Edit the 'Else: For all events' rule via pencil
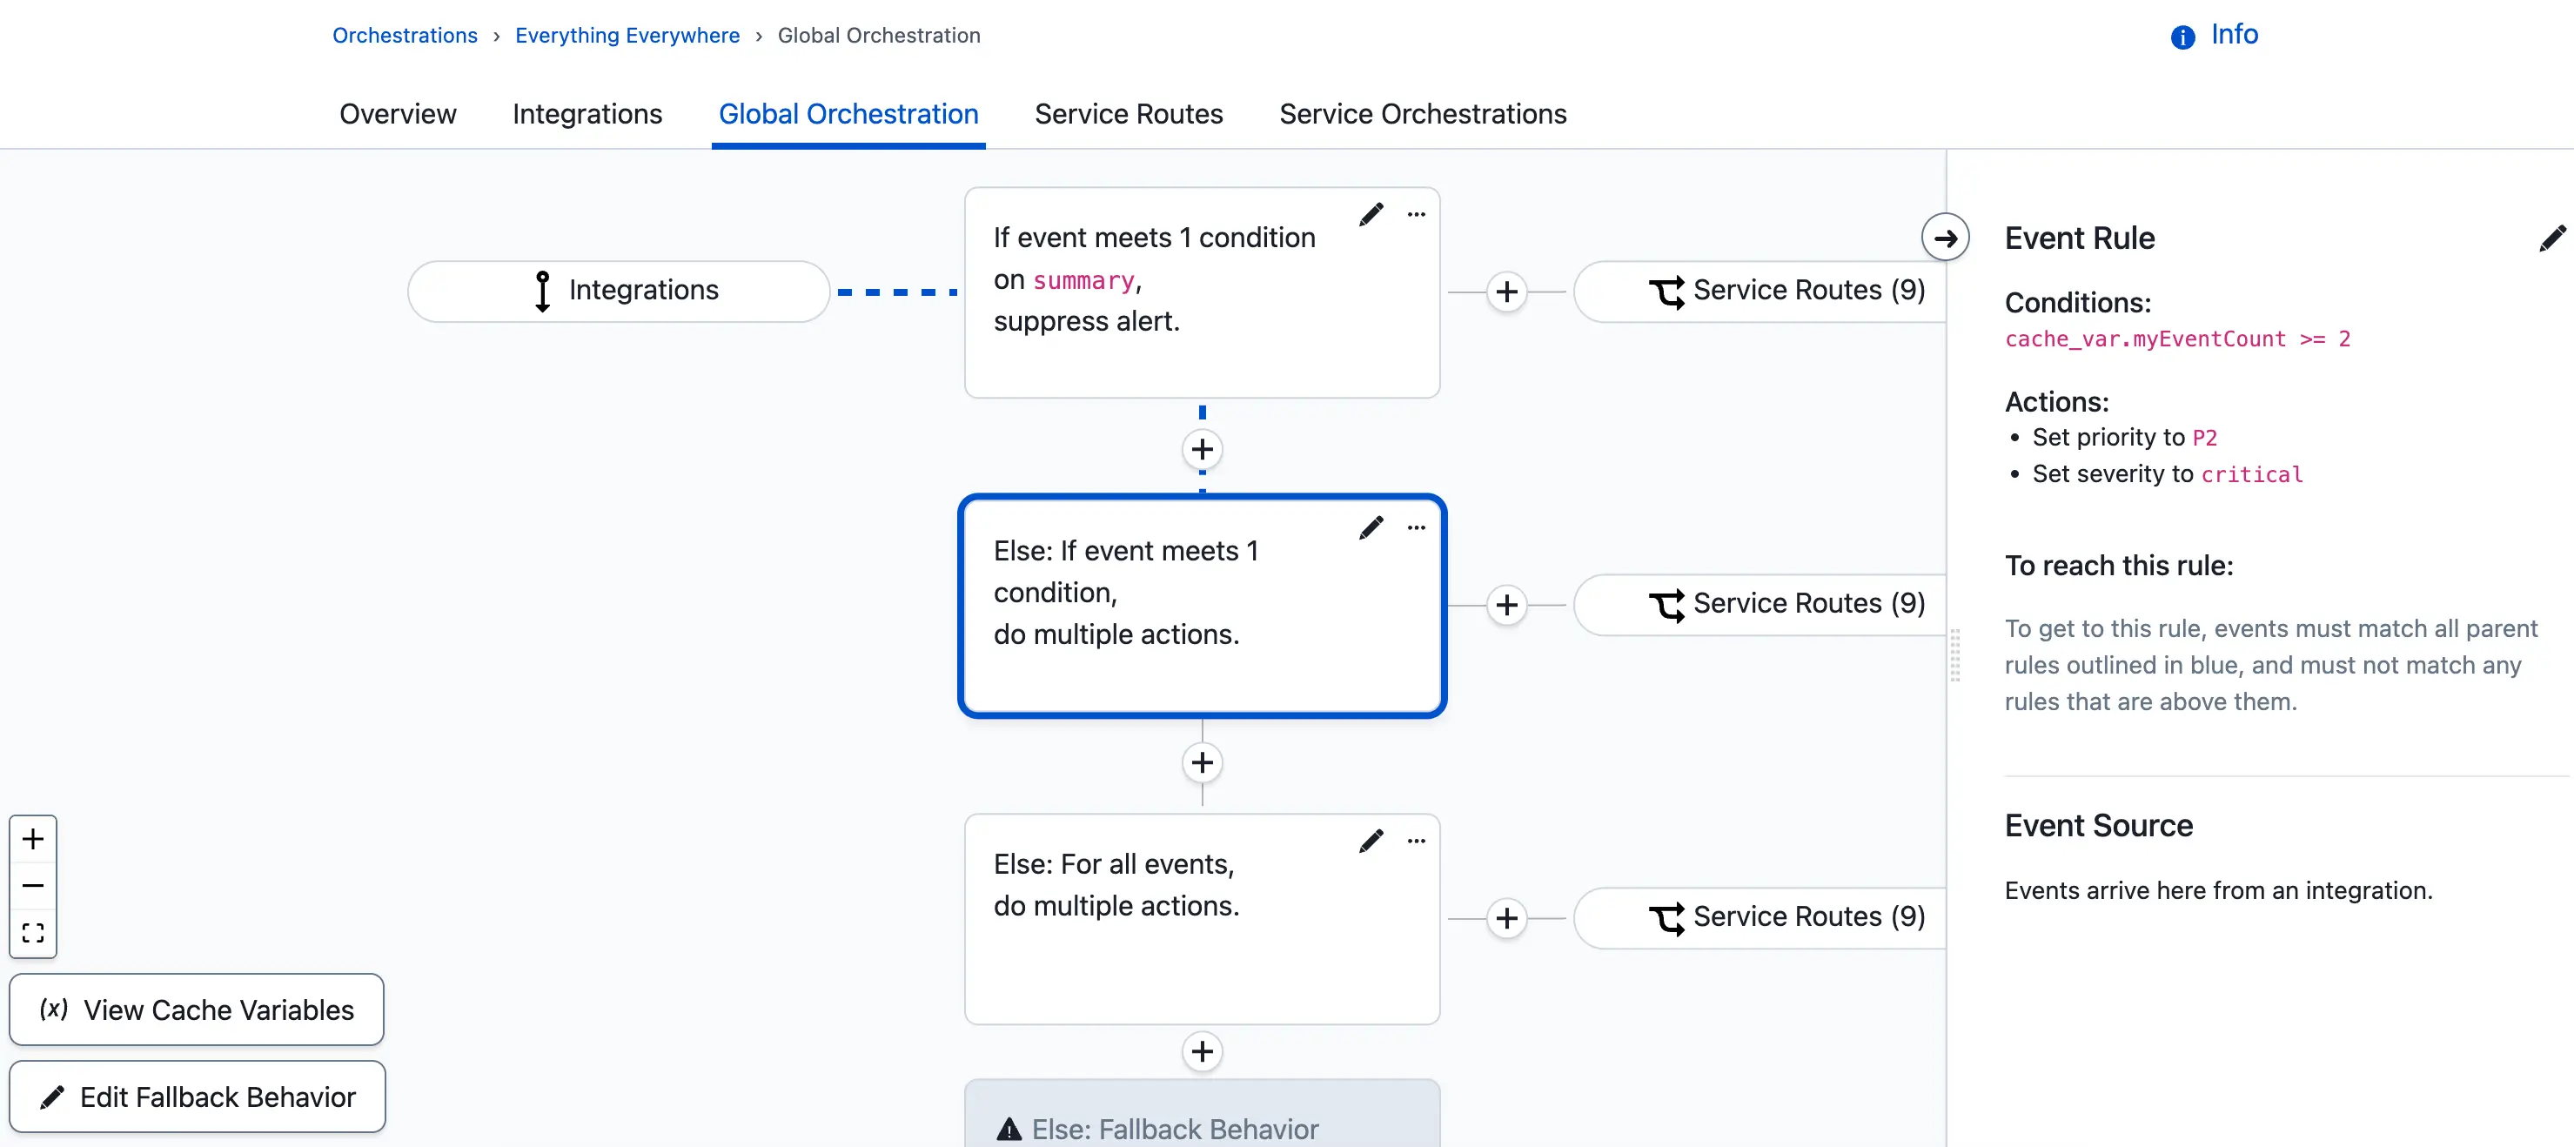Screen dimensions: 2574x1147 click(1371, 842)
